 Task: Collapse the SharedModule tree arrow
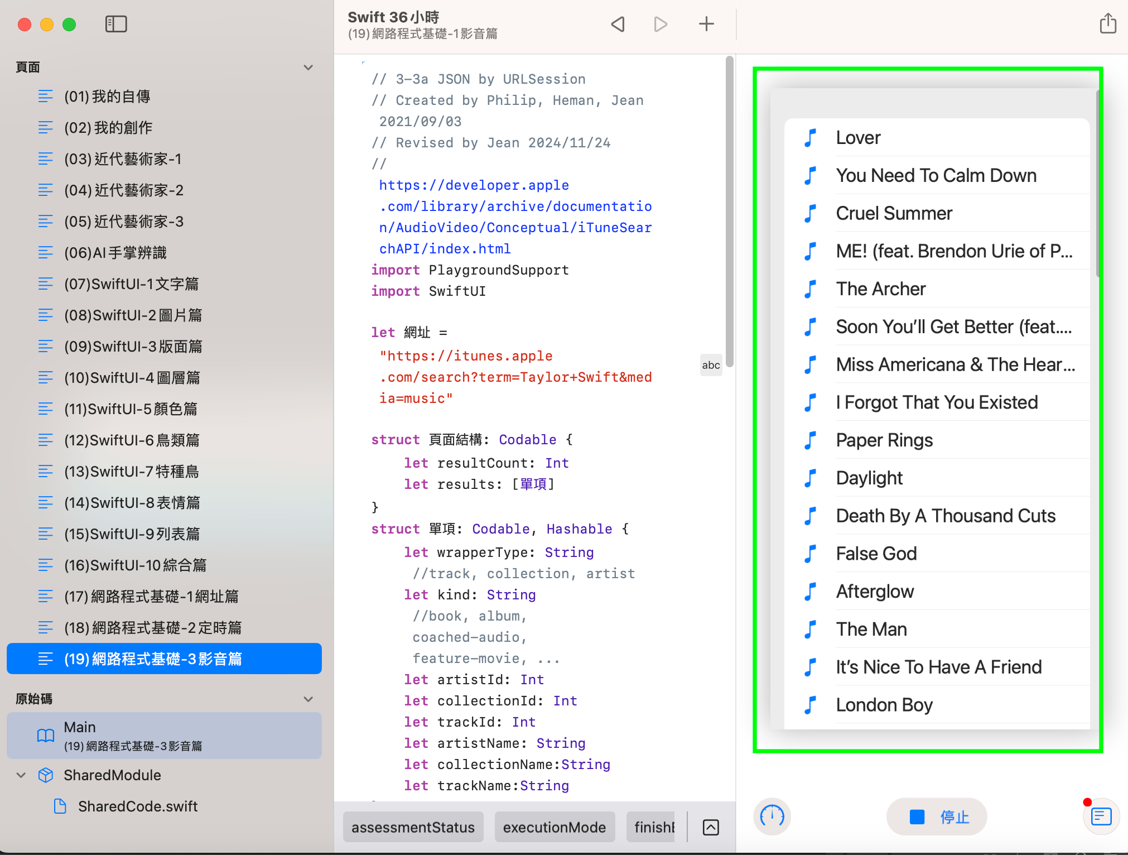[21, 775]
